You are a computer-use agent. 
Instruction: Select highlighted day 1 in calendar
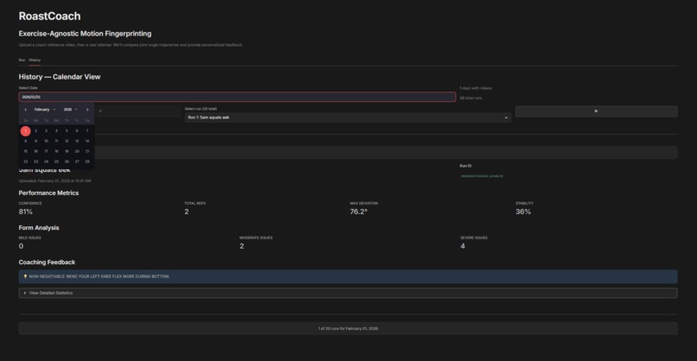[x=25, y=131]
